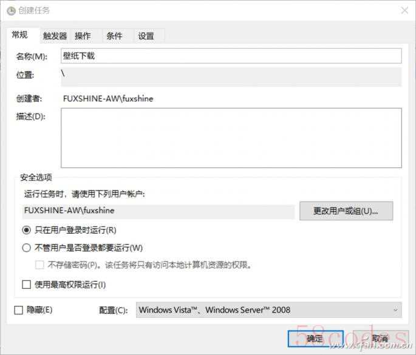Image resolution: width=416 pixels, height=355 pixels.
Task: Expand the 配置 dropdown showing Windows Vista
Action: 268,310
